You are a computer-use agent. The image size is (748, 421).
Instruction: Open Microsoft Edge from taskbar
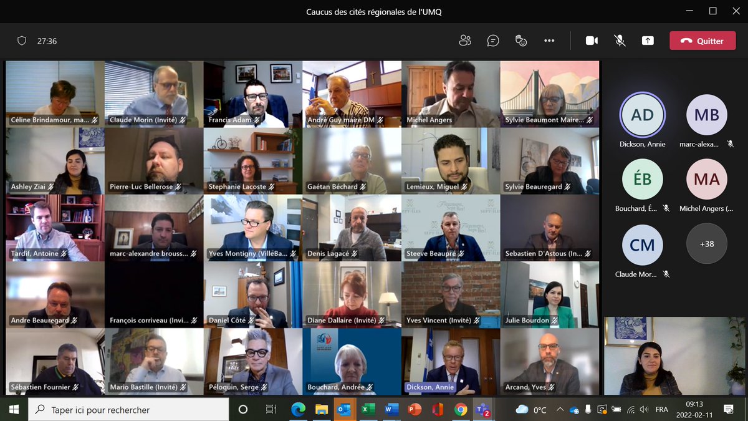(x=298, y=410)
